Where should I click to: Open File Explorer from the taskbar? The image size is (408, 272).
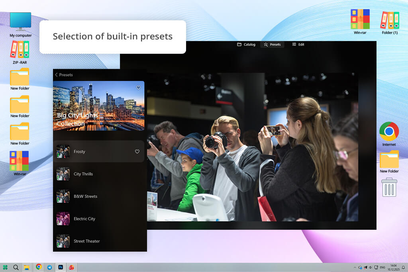click(x=26, y=267)
